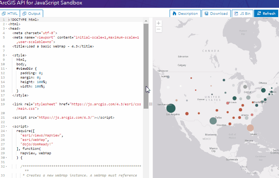Switch to the HTML tab
The height and width of the screenshot is (178, 279).
point(10,13)
